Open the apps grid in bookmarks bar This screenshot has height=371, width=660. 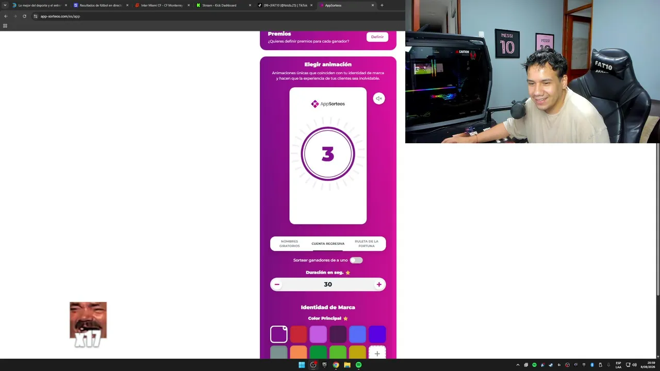[5, 26]
